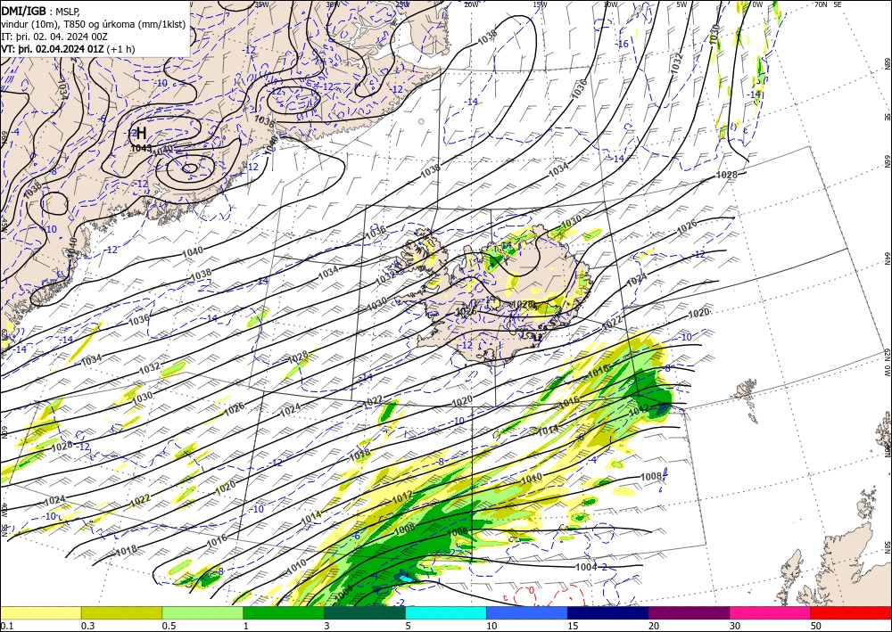This screenshot has height=632, width=892.
Task: Pick the cyan 5 mm legend swatch
Action: pos(446,612)
